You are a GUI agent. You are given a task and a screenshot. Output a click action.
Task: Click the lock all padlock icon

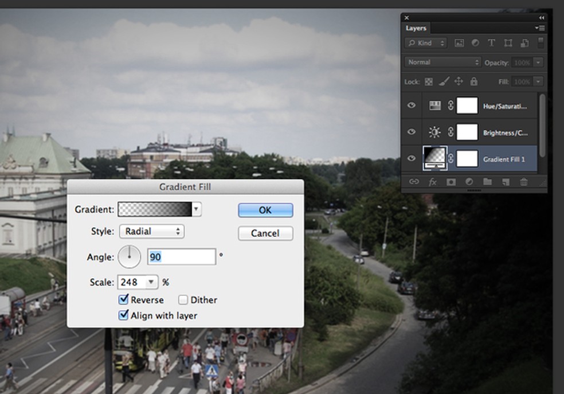click(x=473, y=82)
